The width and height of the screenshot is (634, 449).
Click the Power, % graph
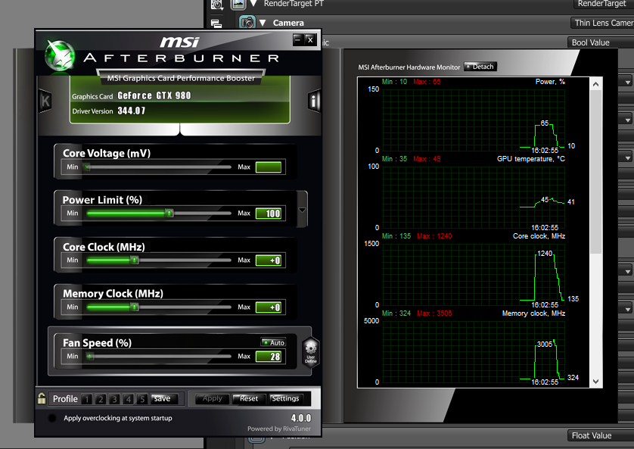pos(474,120)
